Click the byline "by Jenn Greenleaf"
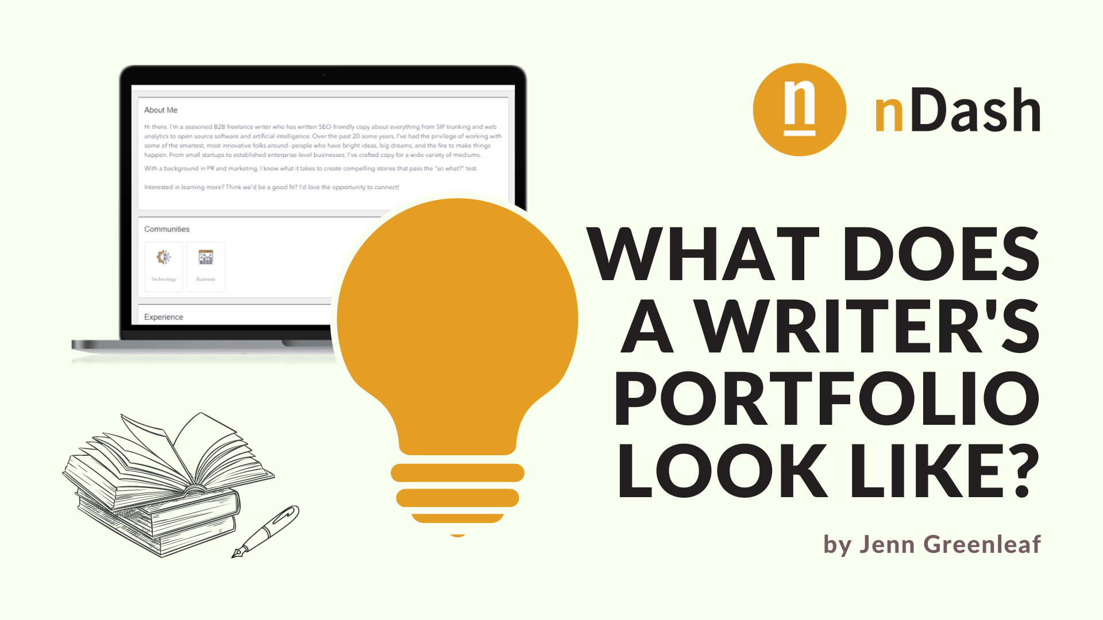 point(932,544)
